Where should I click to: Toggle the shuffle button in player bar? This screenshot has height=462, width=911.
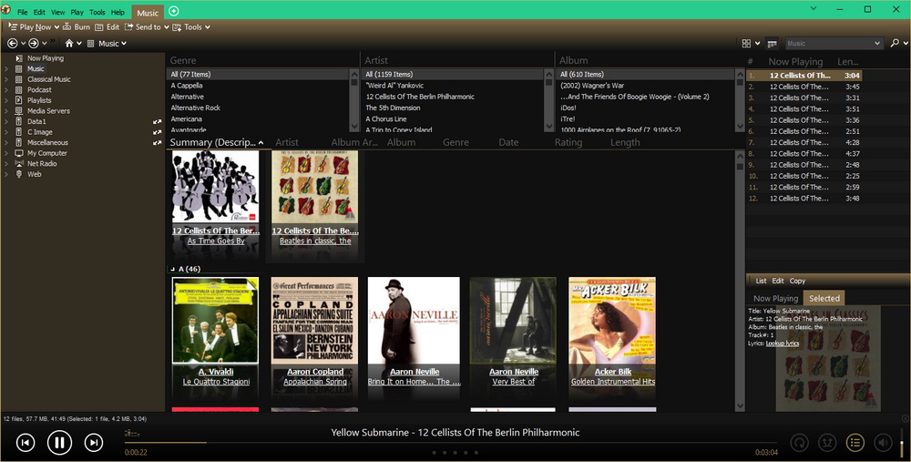coord(827,443)
